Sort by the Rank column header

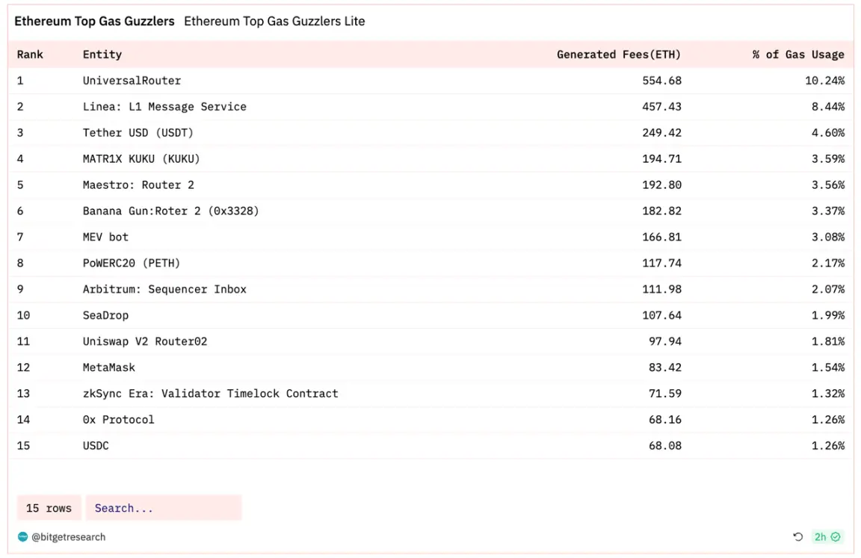[30, 55]
